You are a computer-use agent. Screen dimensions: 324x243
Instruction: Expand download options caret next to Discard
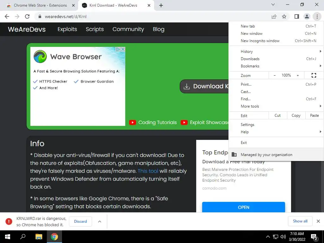pyautogui.click(x=100, y=221)
